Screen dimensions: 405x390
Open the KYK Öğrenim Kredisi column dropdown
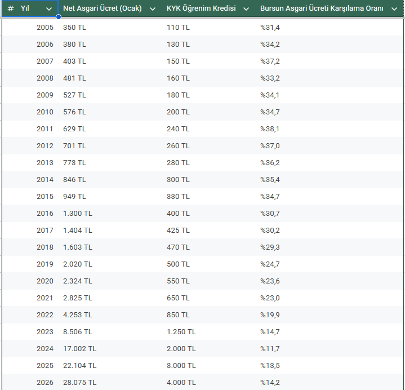246,9
